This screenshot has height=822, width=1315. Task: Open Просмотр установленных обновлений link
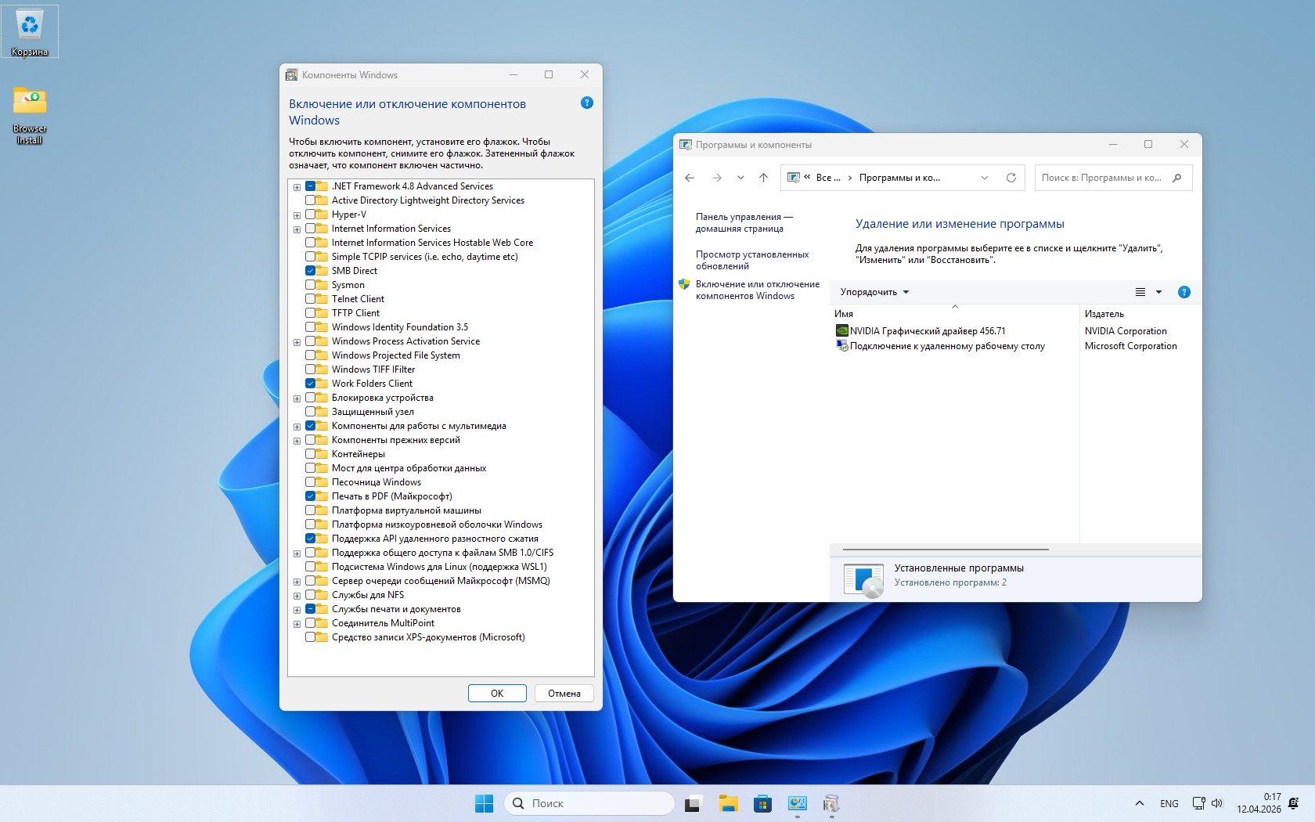[751, 260]
